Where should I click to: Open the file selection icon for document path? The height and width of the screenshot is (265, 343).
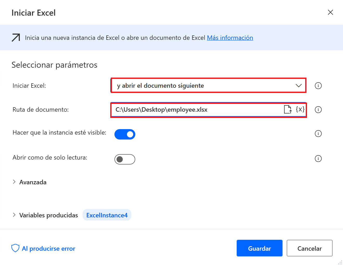click(288, 110)
